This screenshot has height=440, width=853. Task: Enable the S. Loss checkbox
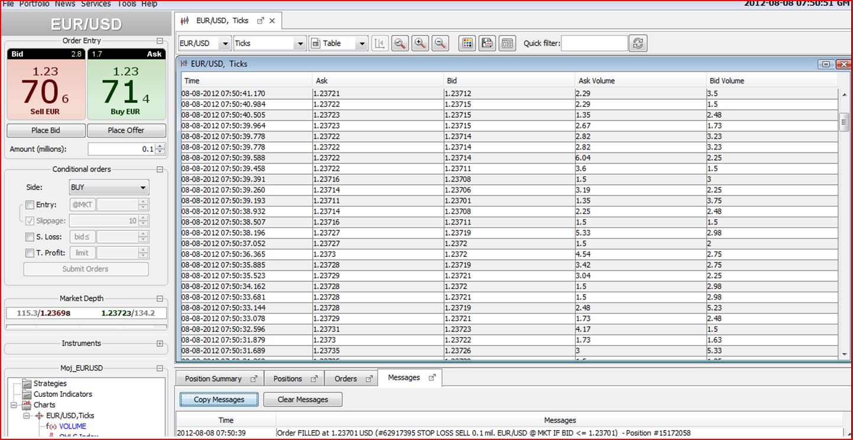click(30, 237)
